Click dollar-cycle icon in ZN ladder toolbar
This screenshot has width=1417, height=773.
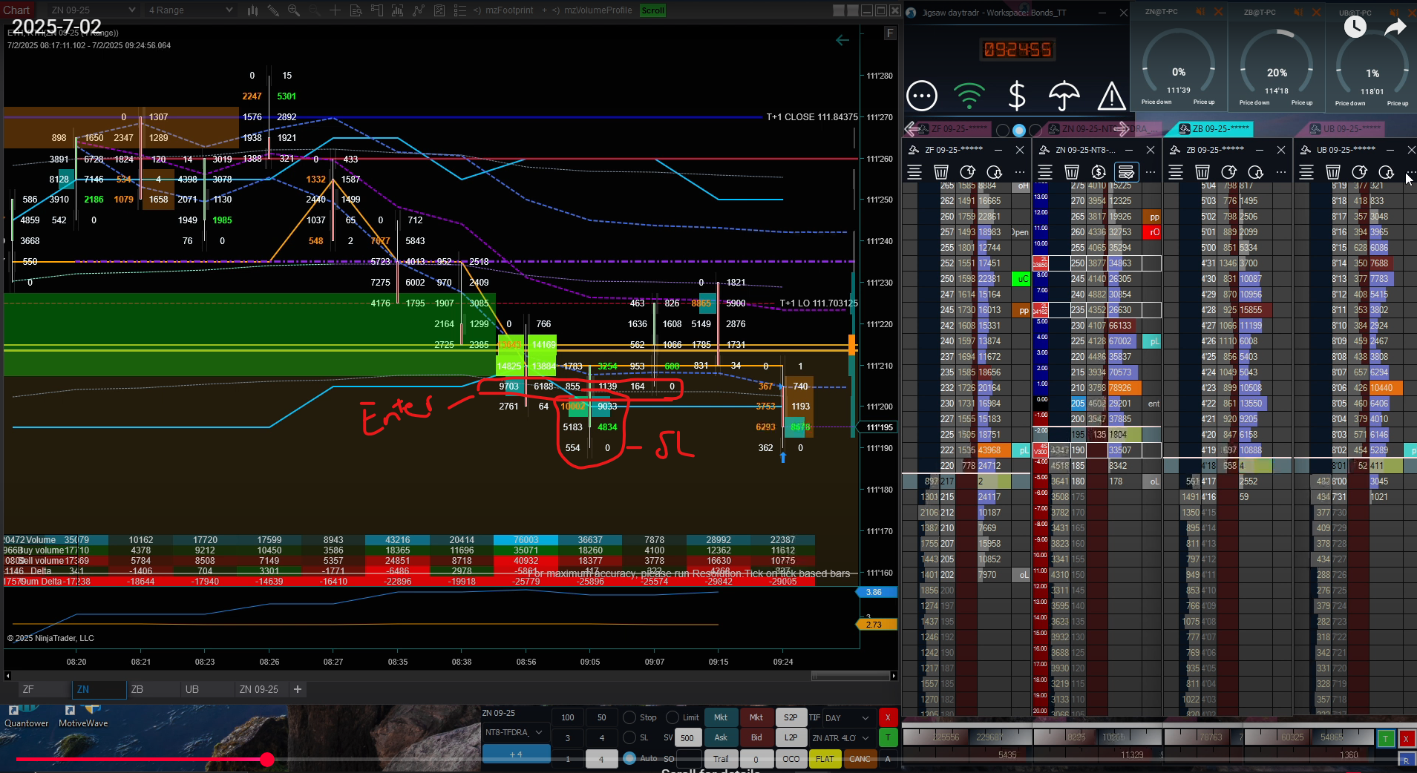(1099, 172)
